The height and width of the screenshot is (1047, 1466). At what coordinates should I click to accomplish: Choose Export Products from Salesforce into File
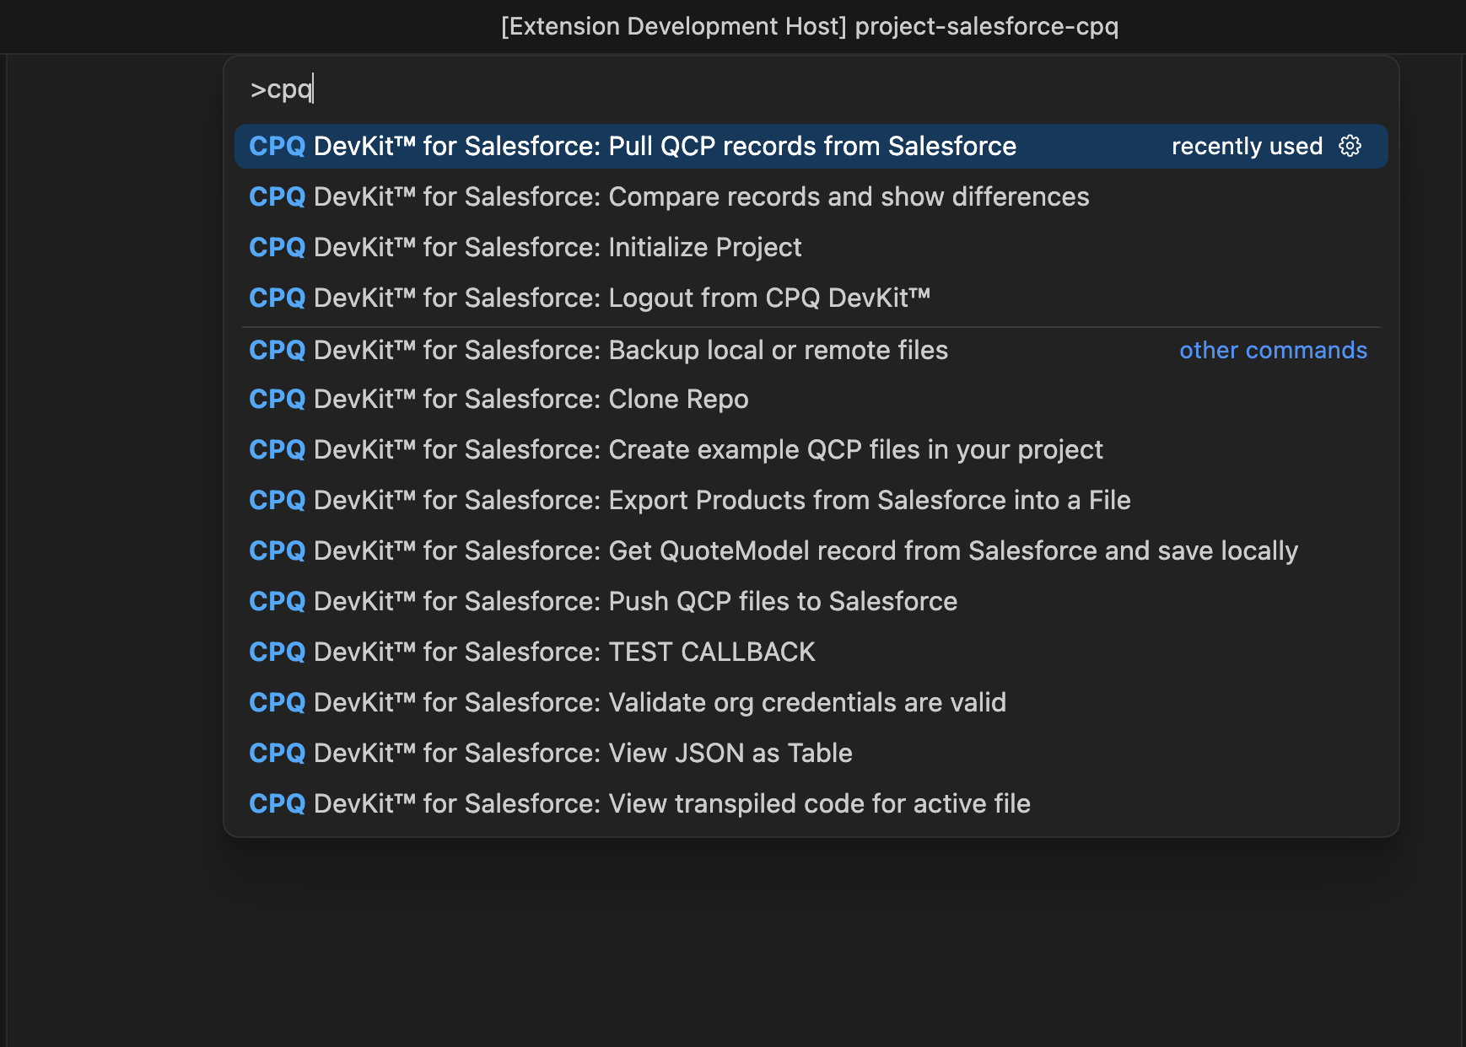[811, 500]
